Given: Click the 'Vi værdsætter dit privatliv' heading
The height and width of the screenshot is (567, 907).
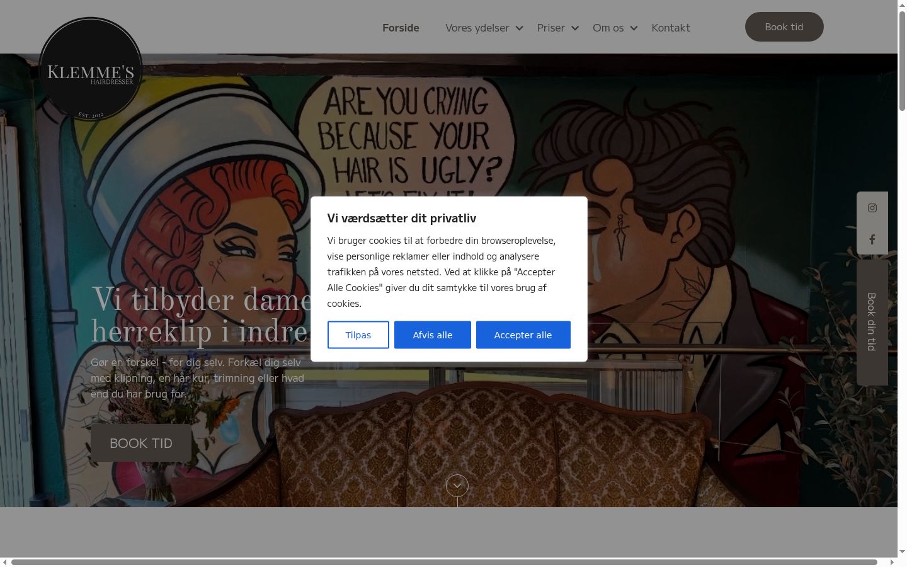Looking at the screenshot, I should tap(402, 218).
